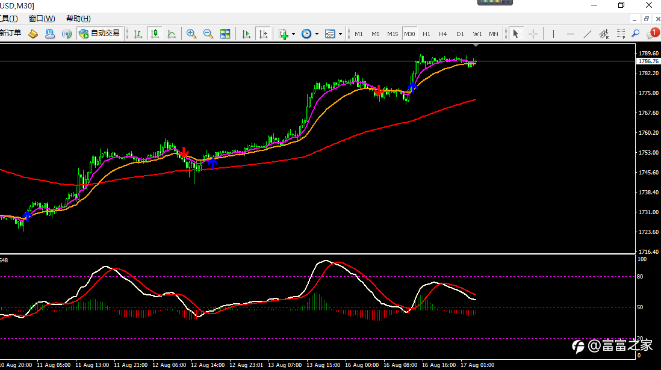
Task: Expand the templates dropdown arrow
Action: click(340, 34)
